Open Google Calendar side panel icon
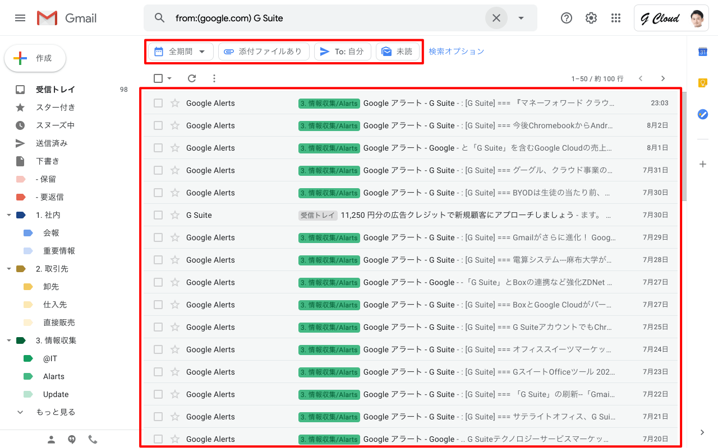718x448 pixels. [703, 52]
